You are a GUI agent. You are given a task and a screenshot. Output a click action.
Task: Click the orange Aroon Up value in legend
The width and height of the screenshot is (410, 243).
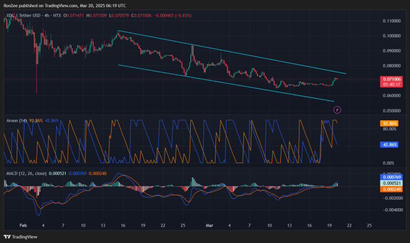35,121
